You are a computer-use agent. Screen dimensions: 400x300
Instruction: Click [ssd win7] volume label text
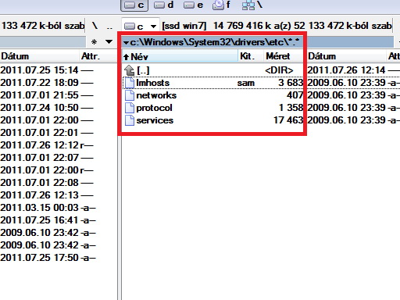(184, 26)
